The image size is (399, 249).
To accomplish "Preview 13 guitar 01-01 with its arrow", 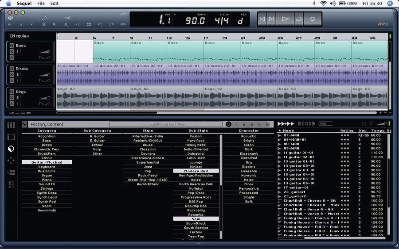I will tap(280, 161).
